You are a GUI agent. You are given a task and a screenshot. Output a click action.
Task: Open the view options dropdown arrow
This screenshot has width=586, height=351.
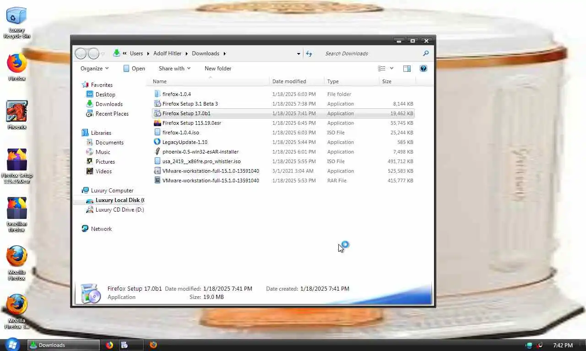(x=391, y=69)
